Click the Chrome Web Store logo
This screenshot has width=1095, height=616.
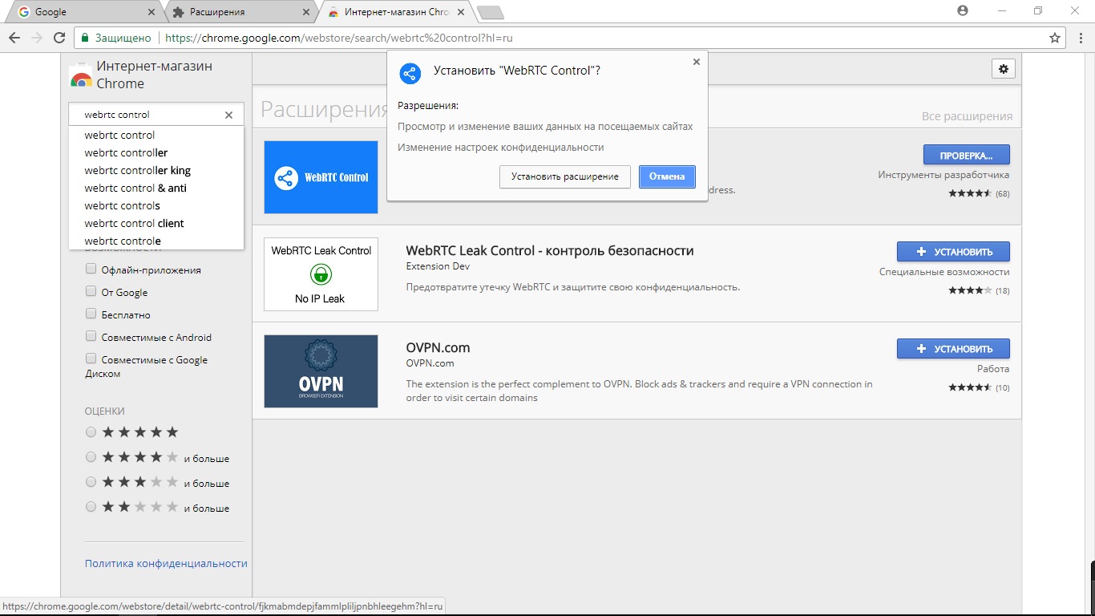[x=81, y=75]
